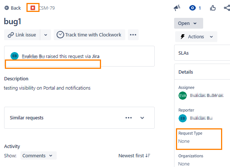Screen dimensions: 230x167
Task: Click the EVA assignee avatar
Action: (x=183, y=96)
